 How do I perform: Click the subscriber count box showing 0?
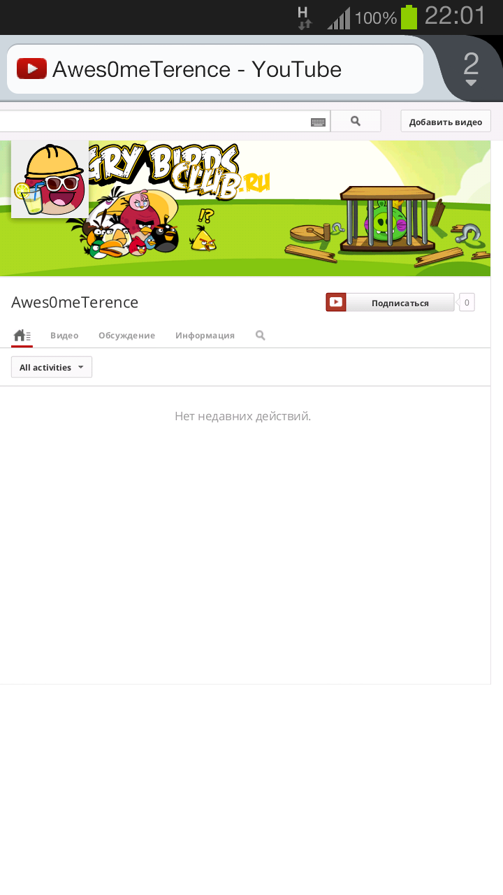click(467, 302)
